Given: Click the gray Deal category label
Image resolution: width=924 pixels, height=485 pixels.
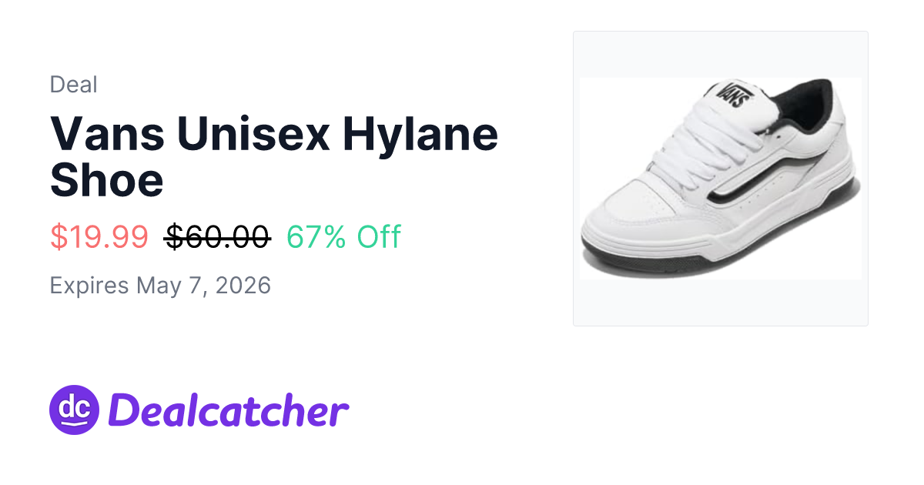Looking at the screenshot, I should 74,85.
